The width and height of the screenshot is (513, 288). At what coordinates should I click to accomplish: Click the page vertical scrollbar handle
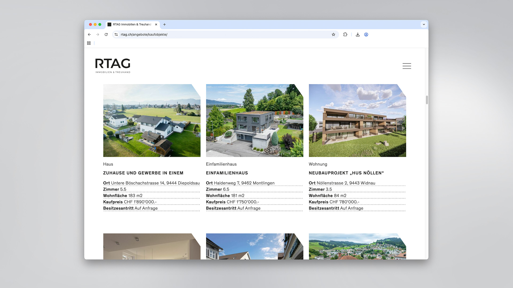[427, 100]
